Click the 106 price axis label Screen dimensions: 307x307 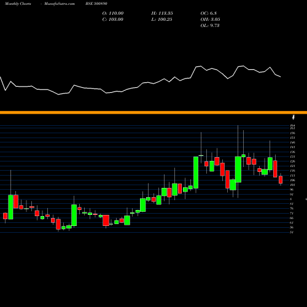click(x=293, y=180)
